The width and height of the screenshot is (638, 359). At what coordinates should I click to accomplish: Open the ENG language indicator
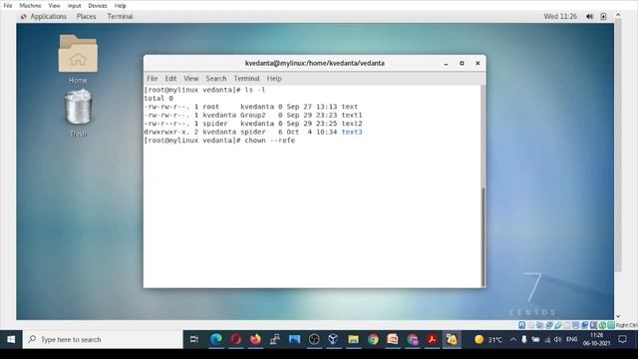pyautogui.click(x=571, y=339)
